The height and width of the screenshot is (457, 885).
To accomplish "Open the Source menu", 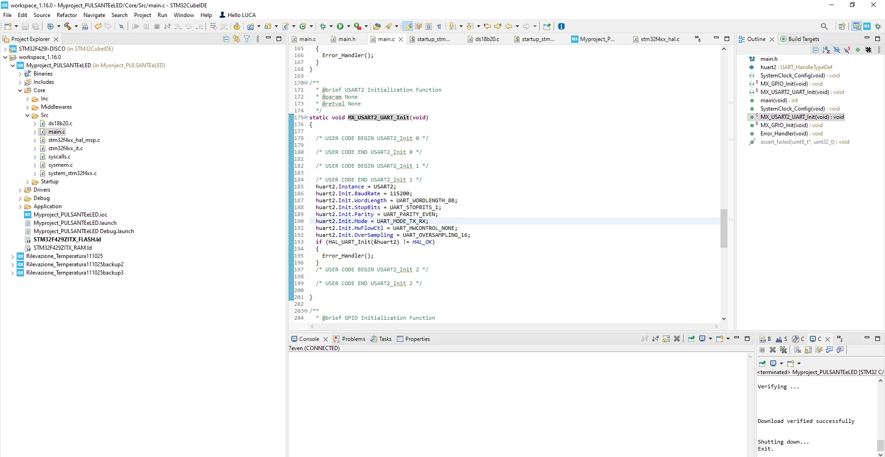I will point(42,15).
